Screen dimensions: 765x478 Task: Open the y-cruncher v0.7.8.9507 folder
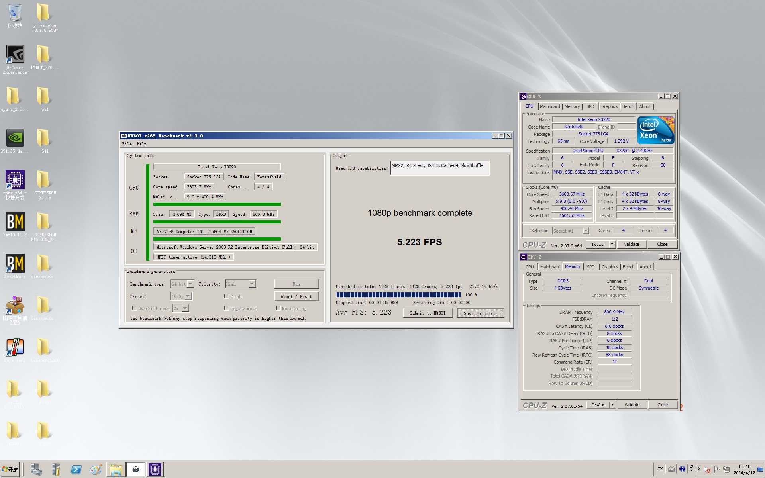[x=45, y=18]
